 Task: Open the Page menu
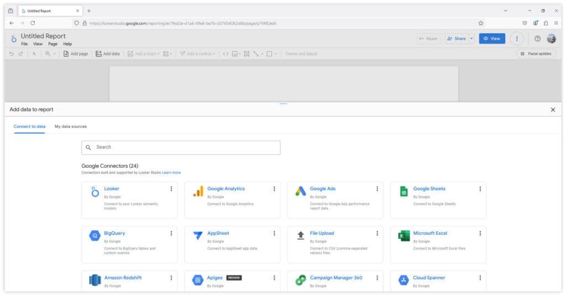tap(53, 44)
